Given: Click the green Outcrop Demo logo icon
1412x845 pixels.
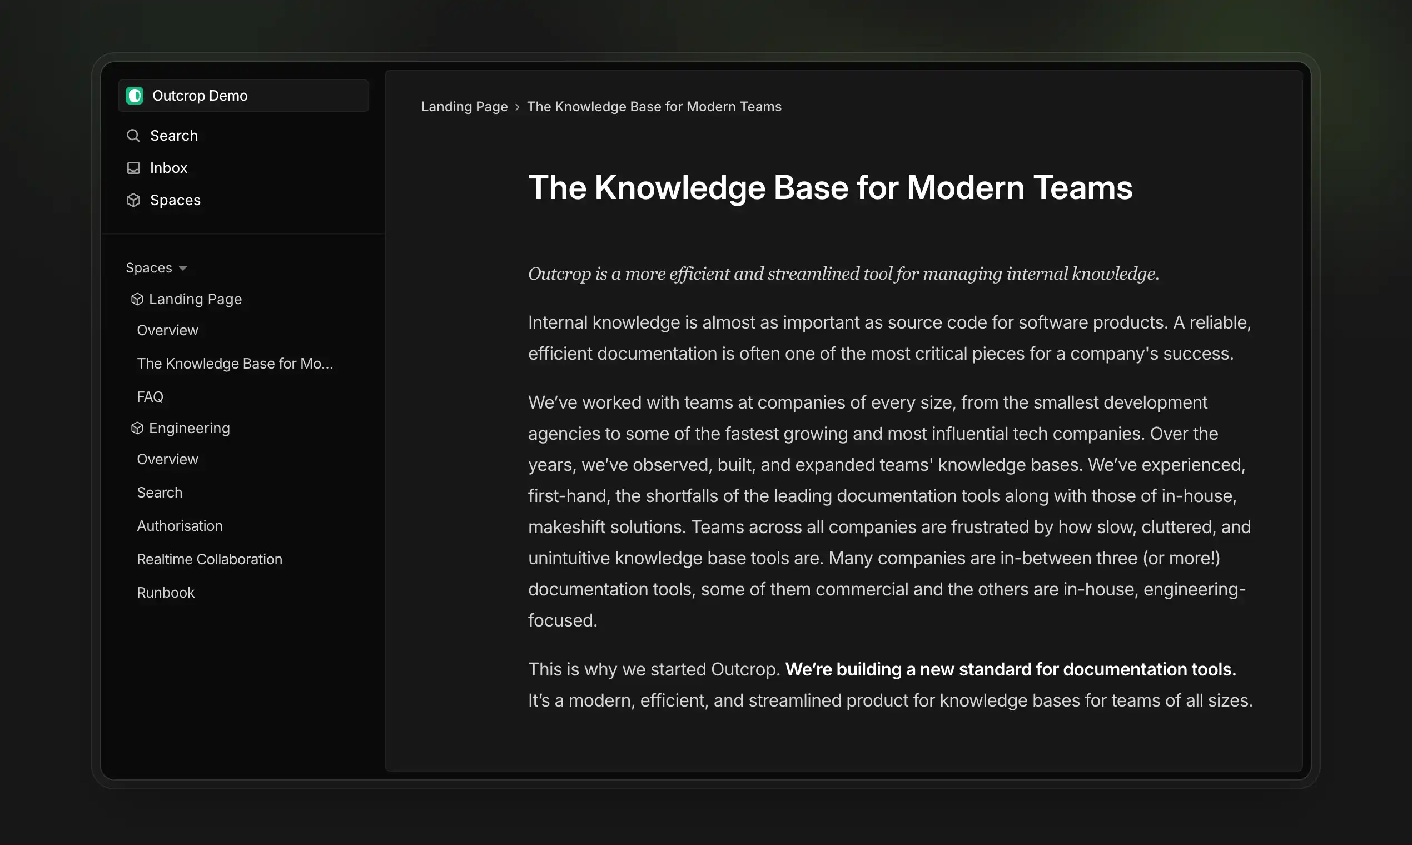Looking at the screenshot, I should pos(135,96).
